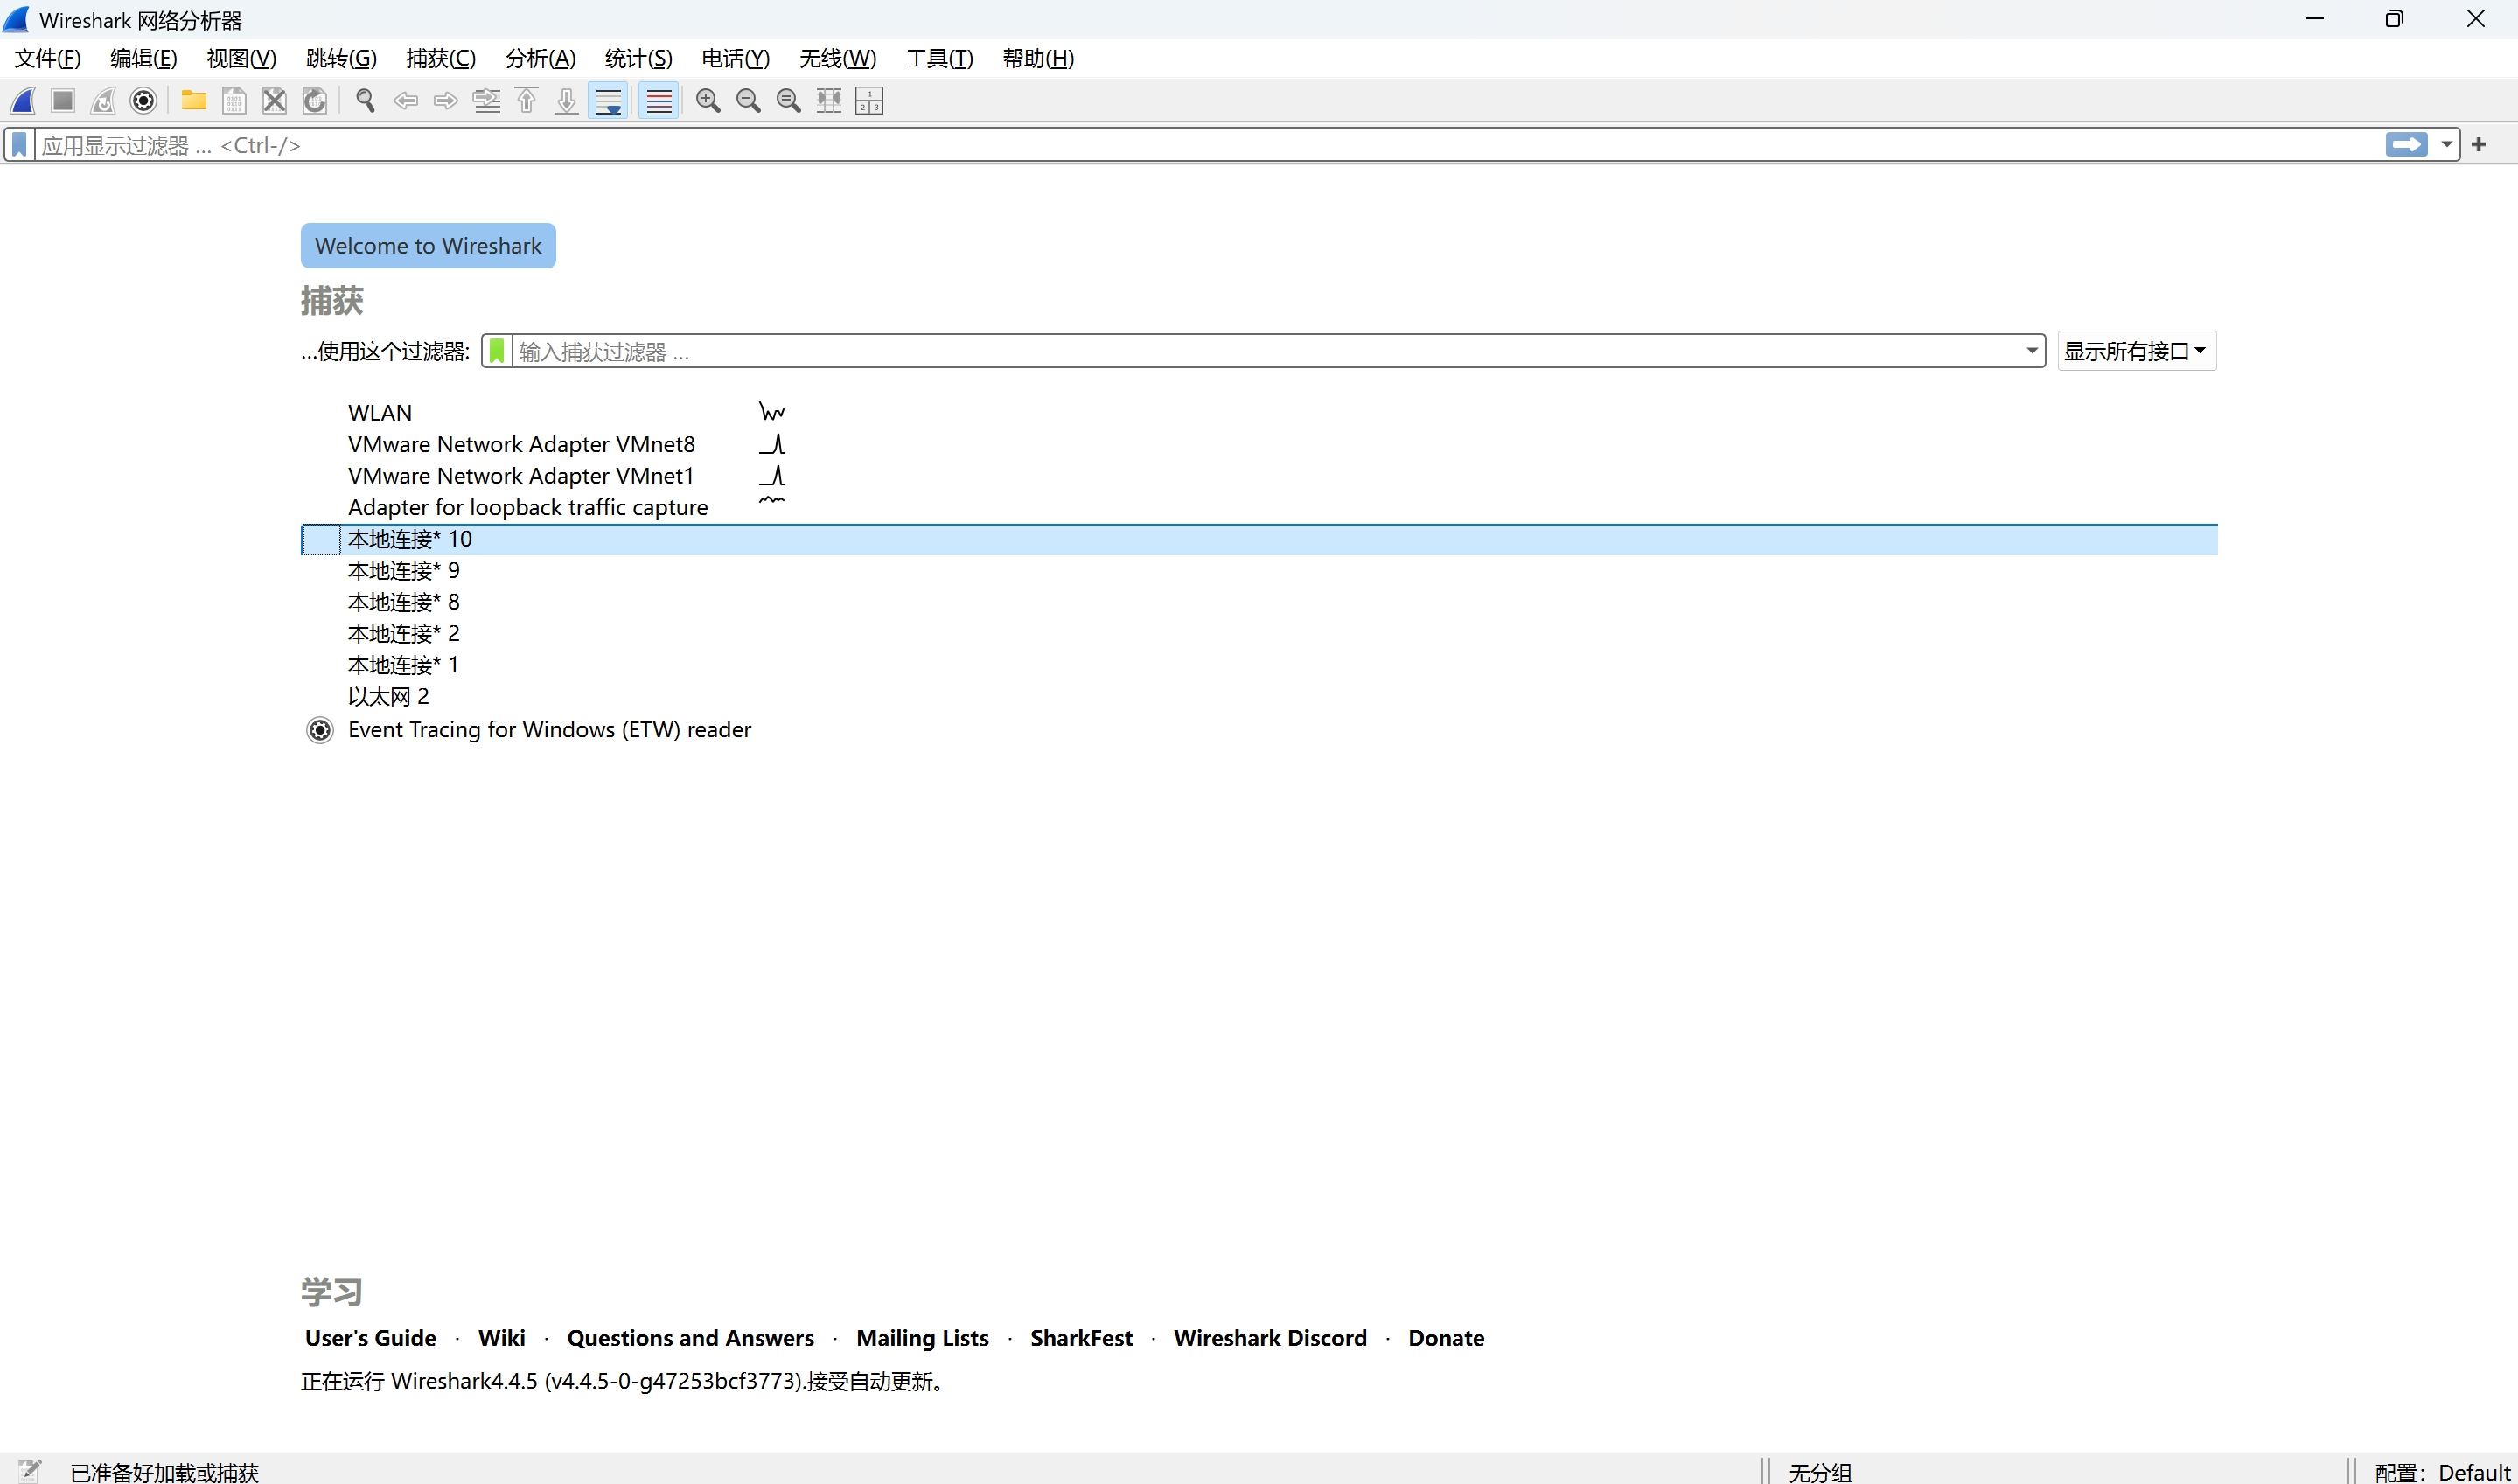Start capture with the blue shark fin icon
Image resolution: width=2518 pixels, height=1484 pixels.
click(x=23, y=101)
